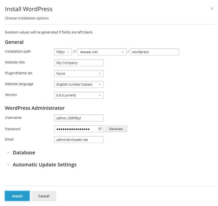This screenshot has width=218, height=206.
Task: Click the 6.8 (current) version selector
Action: pos(78,95)
